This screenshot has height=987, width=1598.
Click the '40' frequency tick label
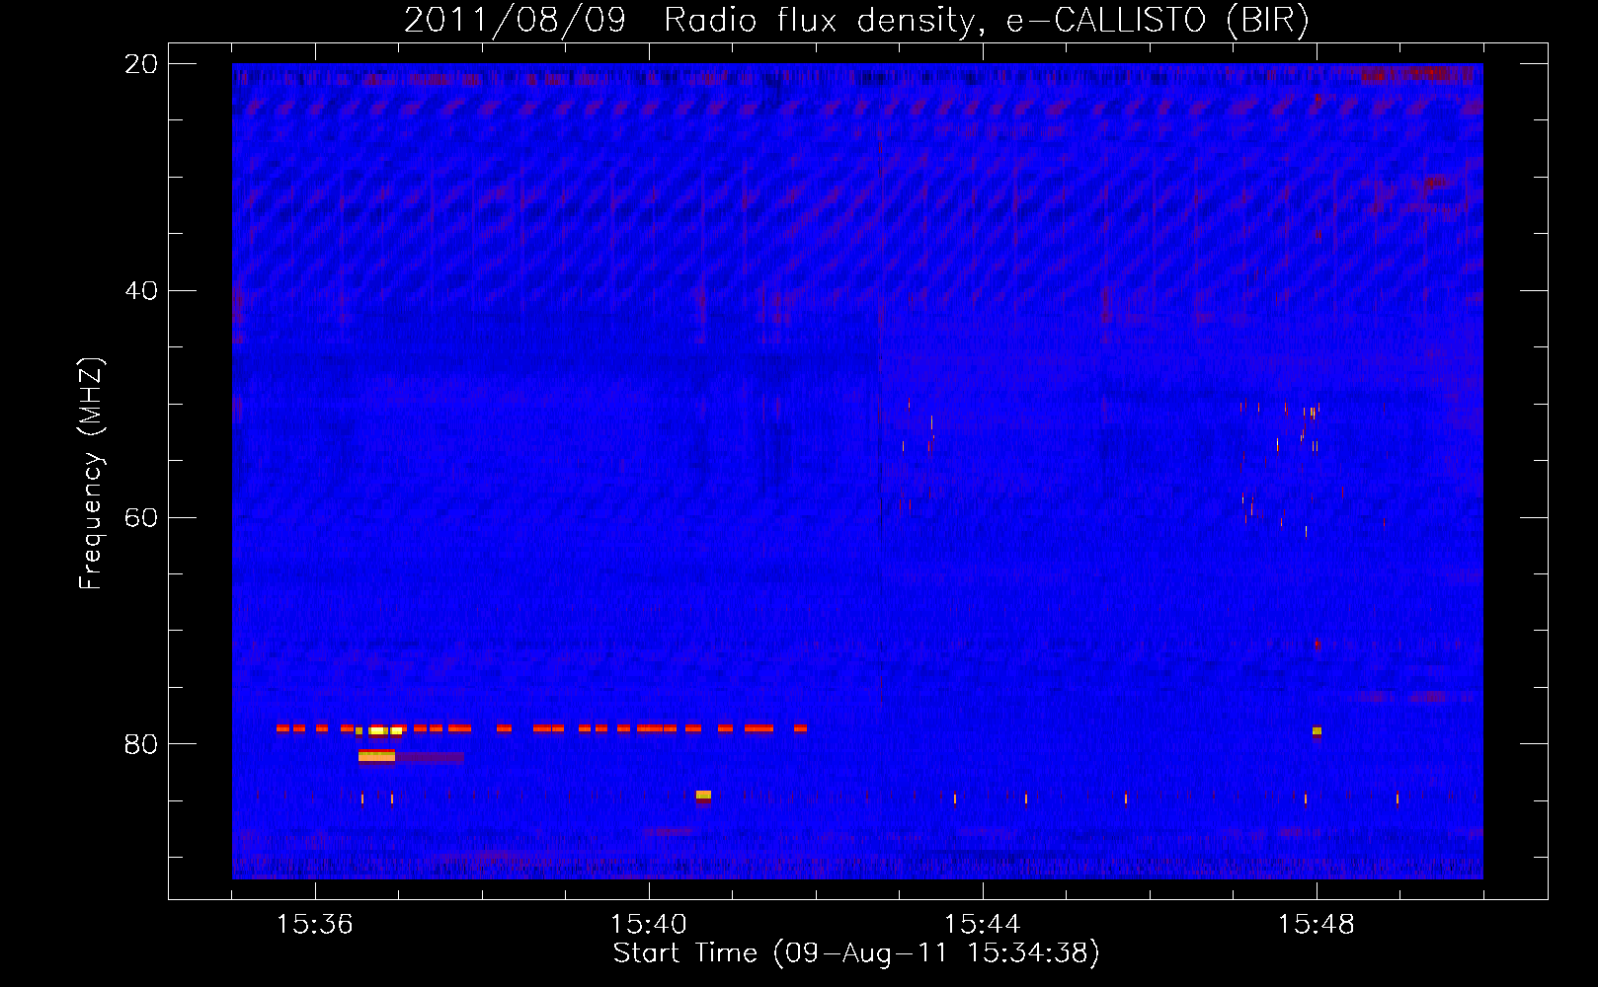[141, 291]
